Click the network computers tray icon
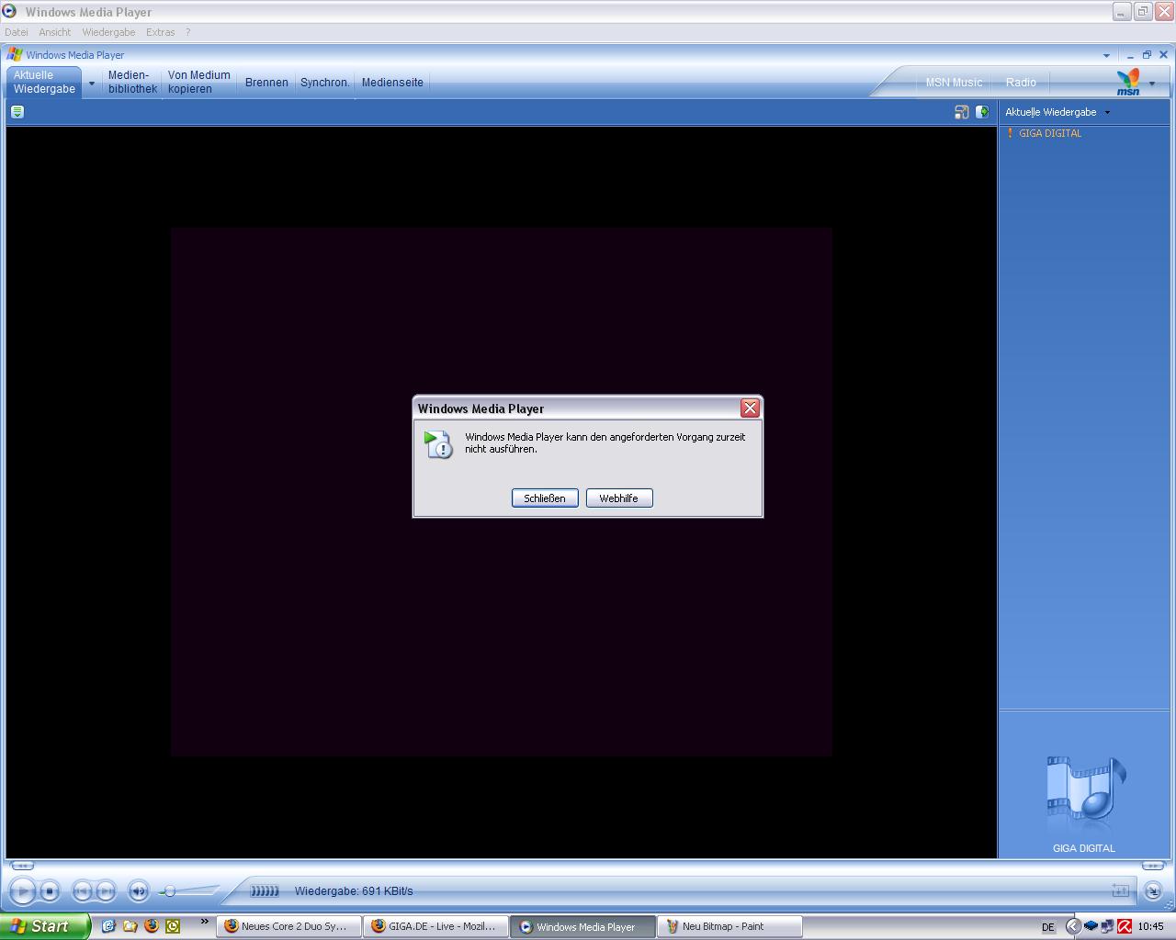Viewport: 1176px width, 940px height. pos(1107,926)
